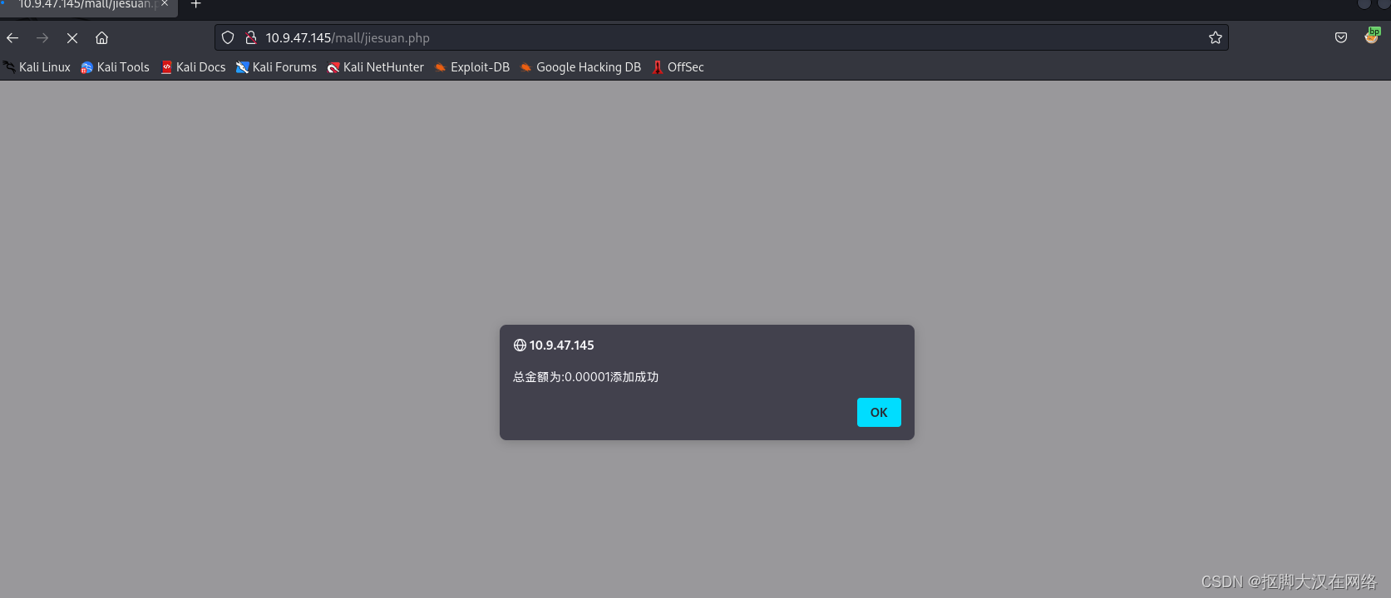The width and height of the screenshot is (1391, 598).
Task: Click the alert message 总金额为:0.00001添加成功
Action: [x=585, y=377]
